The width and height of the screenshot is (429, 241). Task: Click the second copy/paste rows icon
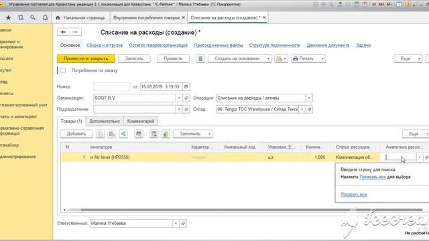point(112,134)
